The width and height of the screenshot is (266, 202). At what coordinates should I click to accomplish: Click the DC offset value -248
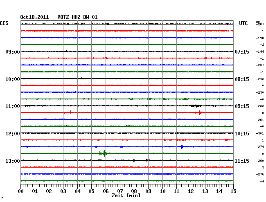pos(260,79)
